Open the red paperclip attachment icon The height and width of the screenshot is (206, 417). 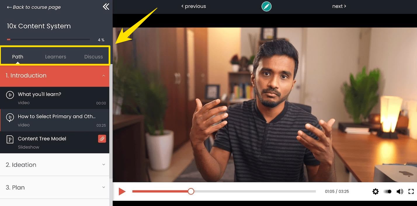click(x=102, y=139)
